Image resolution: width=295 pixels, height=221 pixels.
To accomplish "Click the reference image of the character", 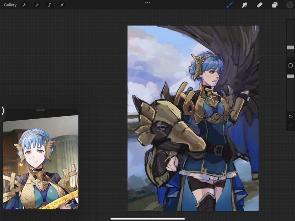I will click(x=40, y=162).
